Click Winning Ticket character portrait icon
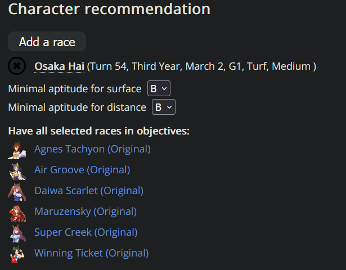Image resolution: width=346 pixels, height=270 pixels. pos(17,254)
